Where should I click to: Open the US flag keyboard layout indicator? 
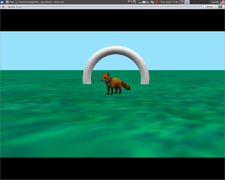[x=222, y=2]
